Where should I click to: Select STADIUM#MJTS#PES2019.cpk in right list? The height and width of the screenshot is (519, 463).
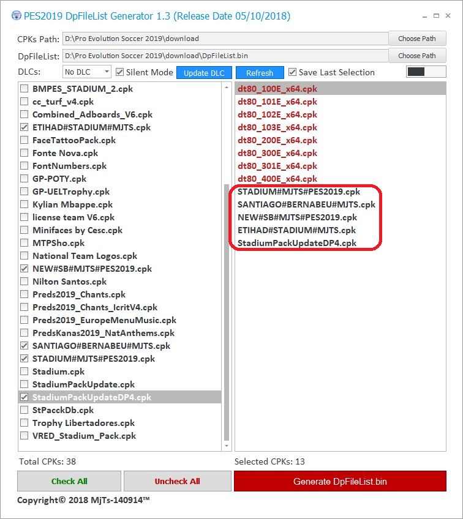pyautogui.click(x=341, y=192)
